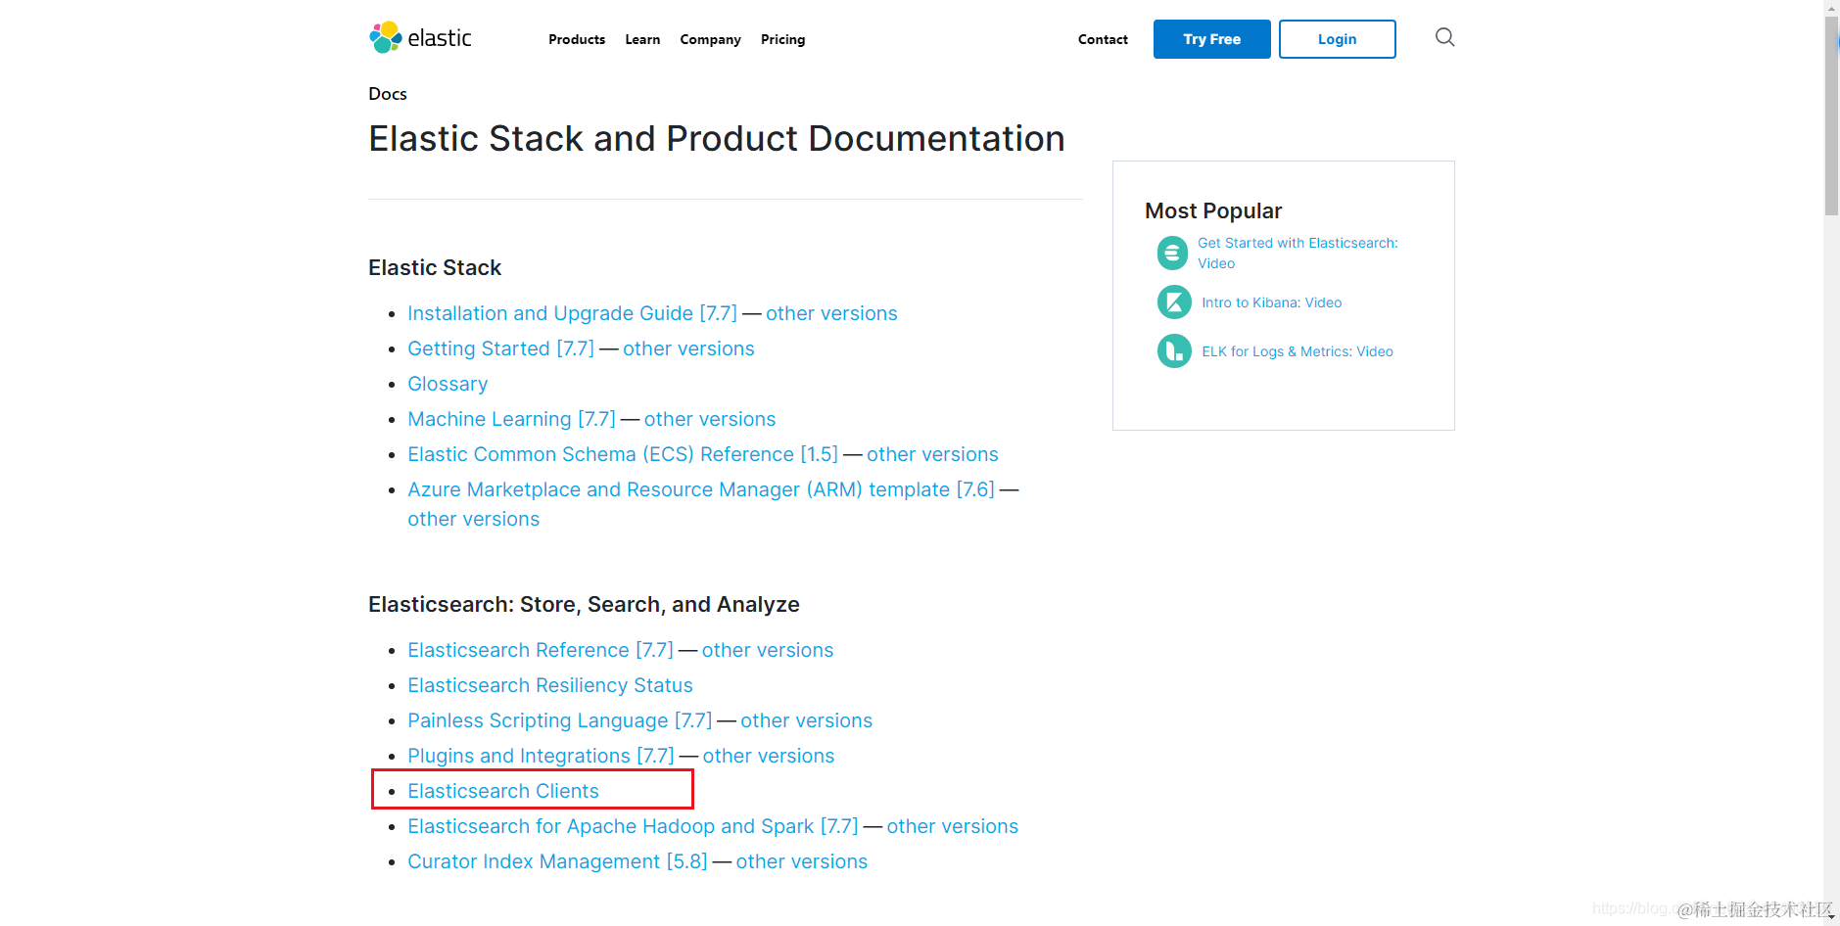Click the Kibana video icon
This screenshot has height=926, width=1840.
[x=1174, y=302]
